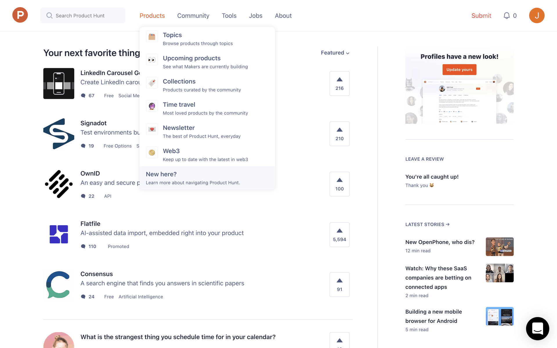
Task: Open the Tools menu
Action: coord(229,16)
